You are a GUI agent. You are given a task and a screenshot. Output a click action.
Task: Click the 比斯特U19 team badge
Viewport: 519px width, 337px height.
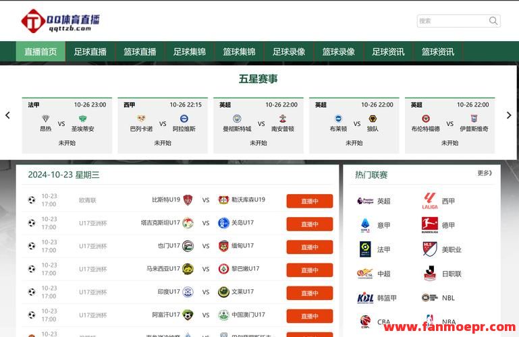(x=188, y=200)
